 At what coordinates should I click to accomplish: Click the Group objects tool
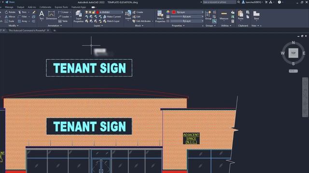[208, 15]
